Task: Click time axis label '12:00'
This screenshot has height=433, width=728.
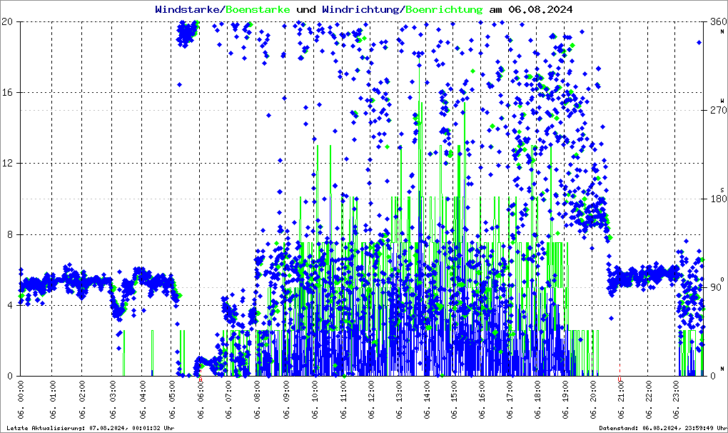Action: click(x=371, y=392)
